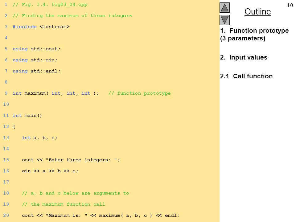This screenshot has width=296, height=222.
Task: Click 'a, b, c;' declaration on line 13
Action: click(x=45, y=138)
